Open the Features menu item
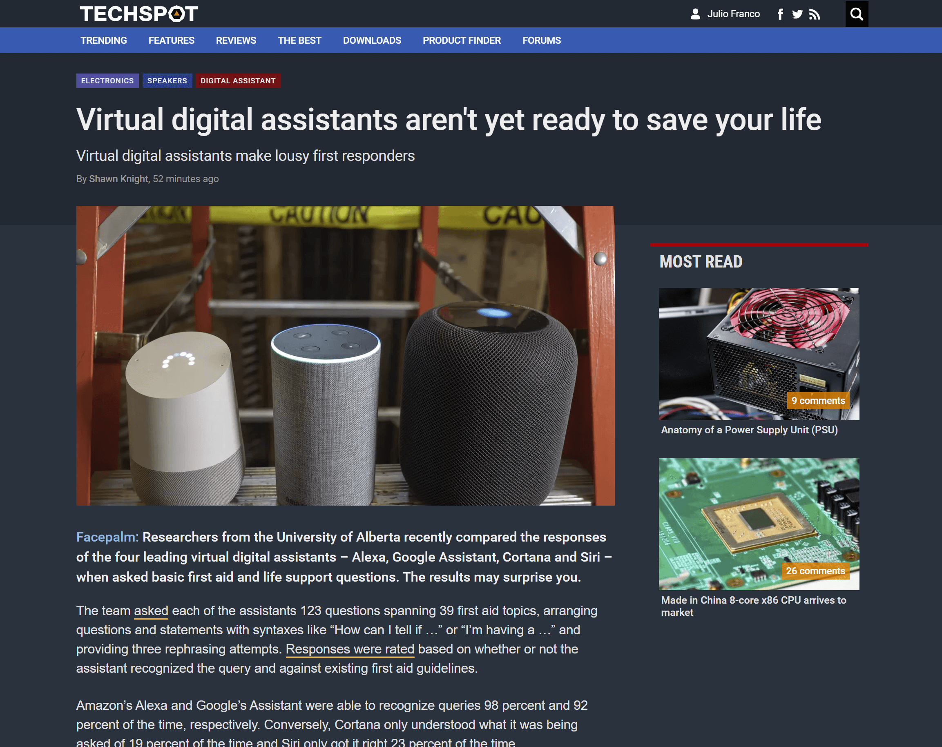The width and height of the screenshot is (942, 747). pos(171,40)
